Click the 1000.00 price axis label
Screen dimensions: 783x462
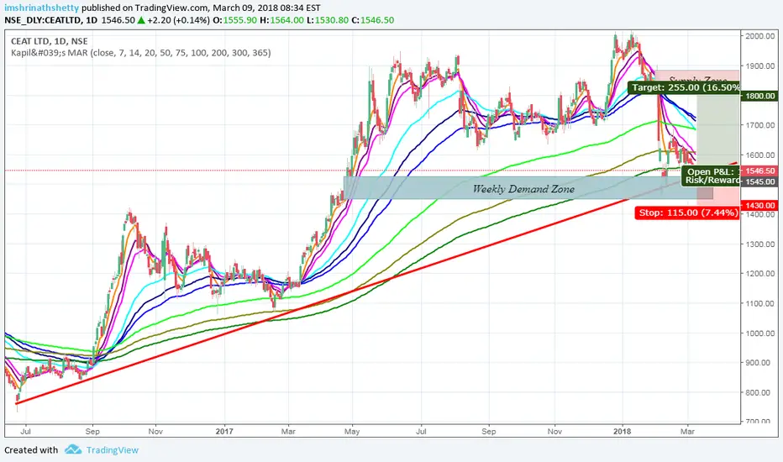pos(760,333)
